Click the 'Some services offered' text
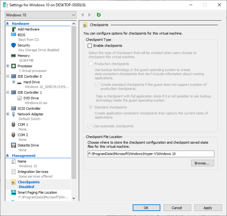The height and width of the screenshot is (216, 227). pyautogui.click(x=35, y=176)
